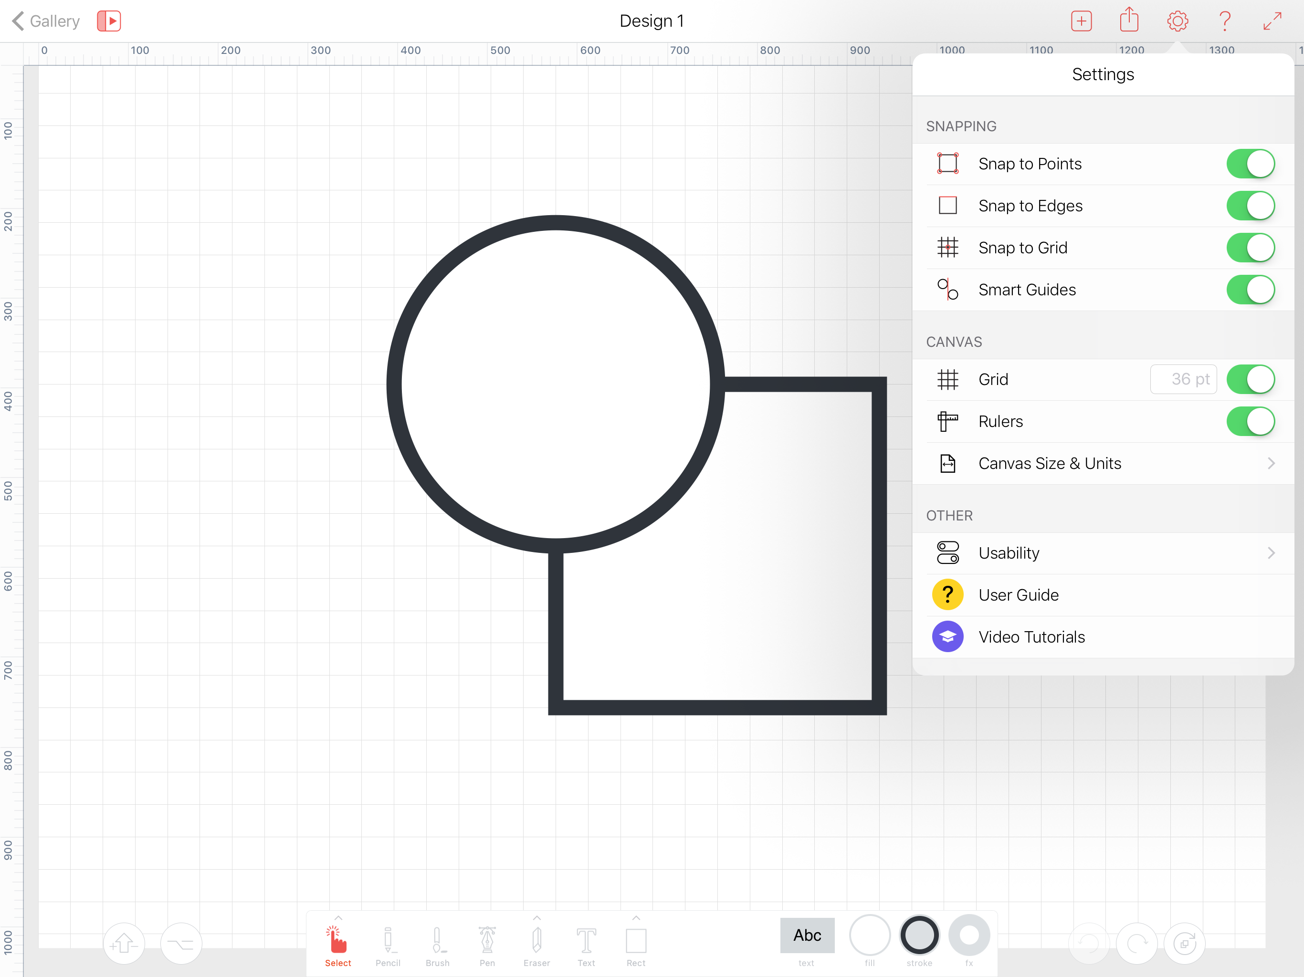Open the Abc text style button
The height and width of the screenshot is (977, 1304).
[807, 935]
